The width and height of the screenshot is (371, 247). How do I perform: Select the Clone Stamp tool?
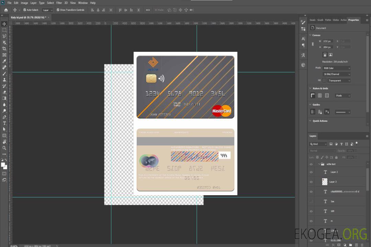[4, 80]
